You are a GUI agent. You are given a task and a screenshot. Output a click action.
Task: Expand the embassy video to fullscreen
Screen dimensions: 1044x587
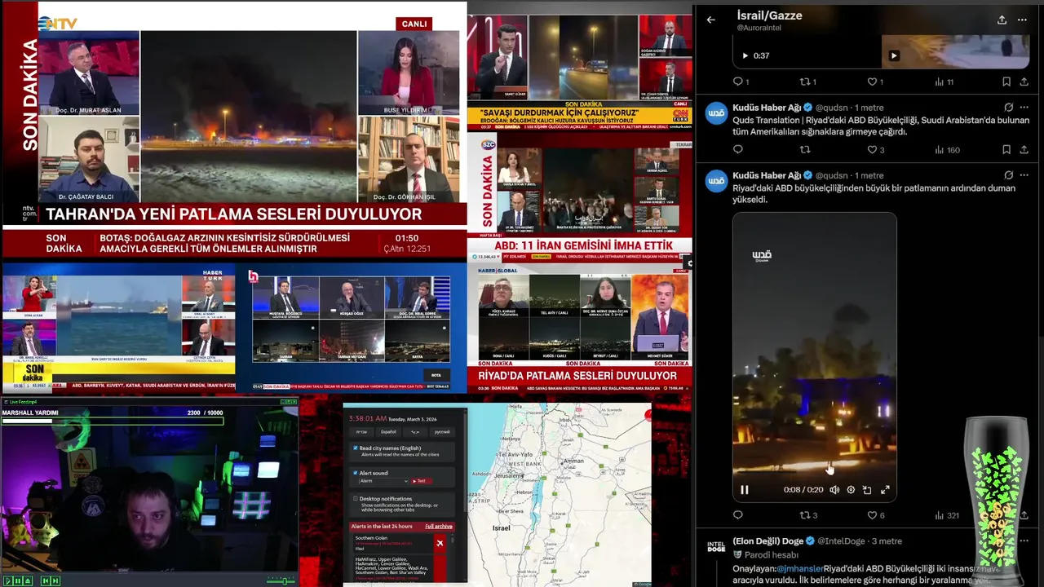tap(885, 490)
